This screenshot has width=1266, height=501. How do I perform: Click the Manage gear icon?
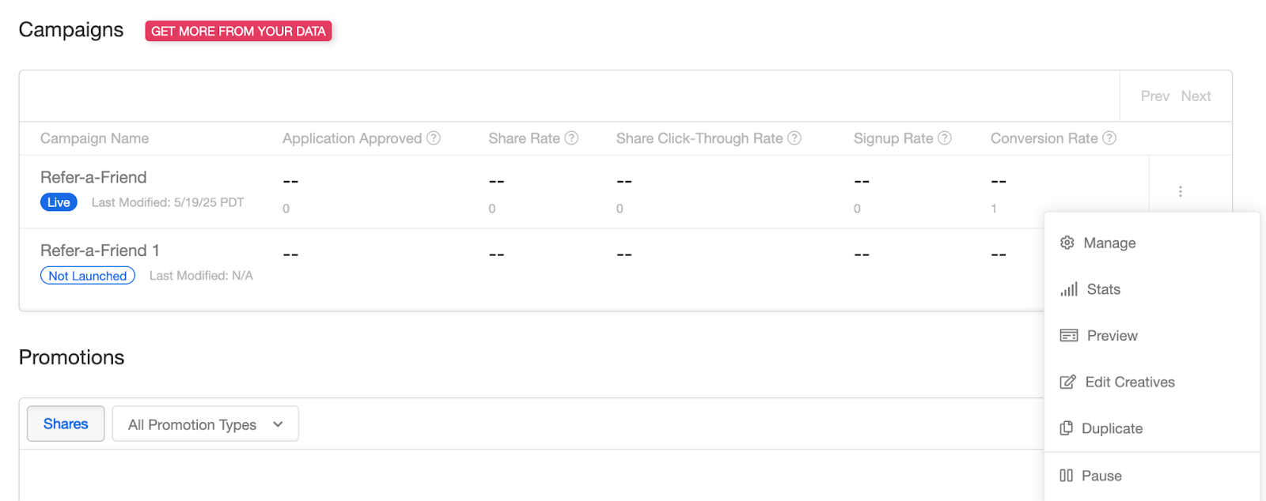coord(1067,243)
